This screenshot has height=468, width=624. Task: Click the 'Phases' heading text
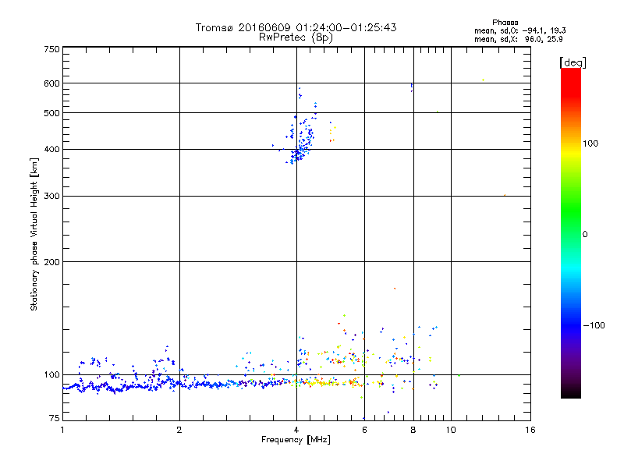coord(505,23)
